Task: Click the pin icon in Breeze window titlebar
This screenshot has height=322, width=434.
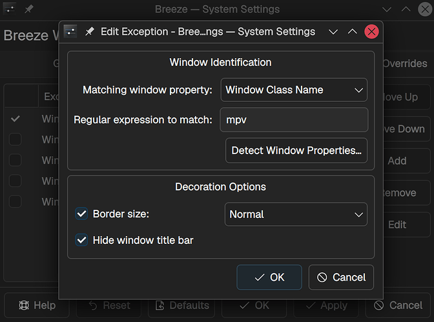Action: pyautogui.click(x=29, y=9)
